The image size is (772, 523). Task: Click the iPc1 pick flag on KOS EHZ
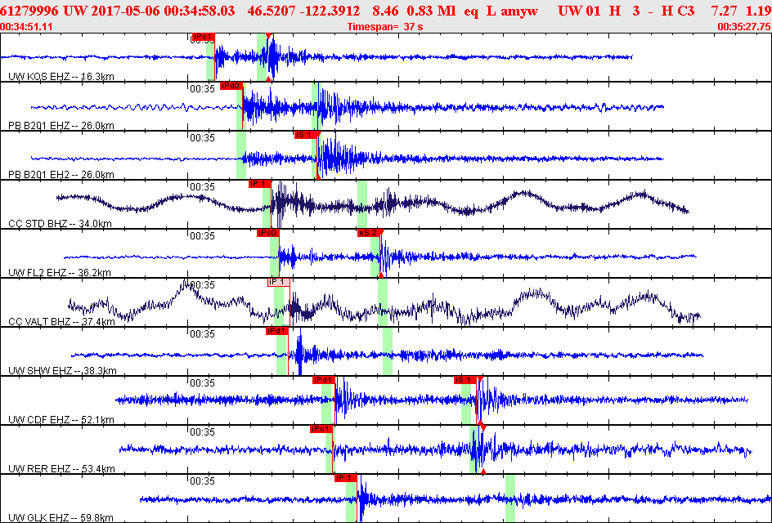(204, 37)
